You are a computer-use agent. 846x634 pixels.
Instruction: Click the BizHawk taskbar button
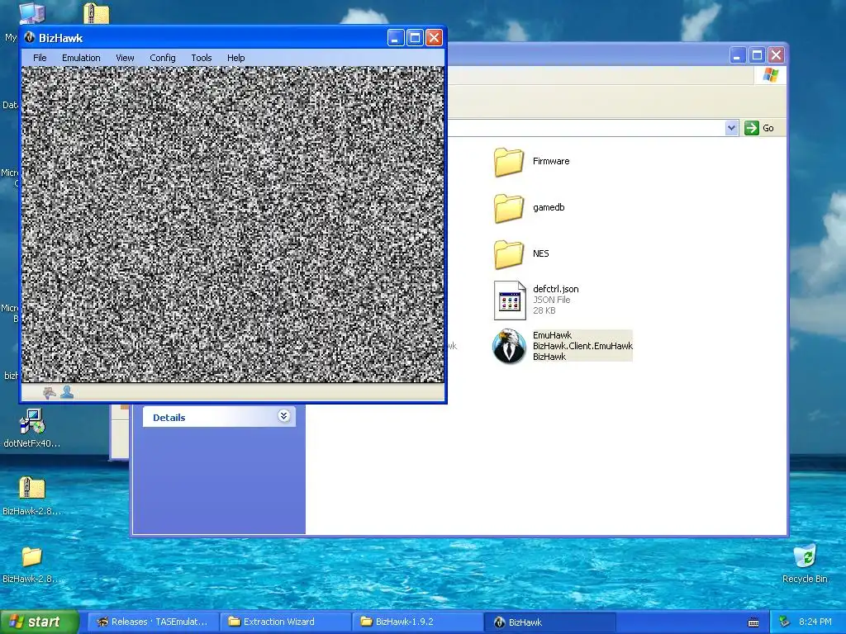(x=549, y=622)
